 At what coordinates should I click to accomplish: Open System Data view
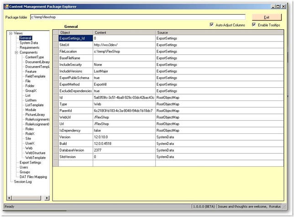click(x=29, y=43)
